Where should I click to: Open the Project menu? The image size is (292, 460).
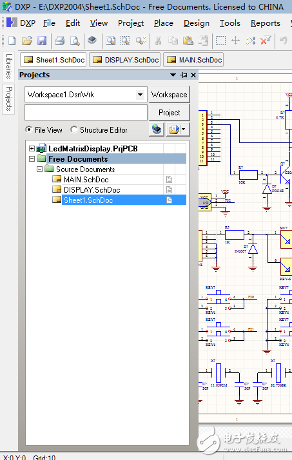131,23
